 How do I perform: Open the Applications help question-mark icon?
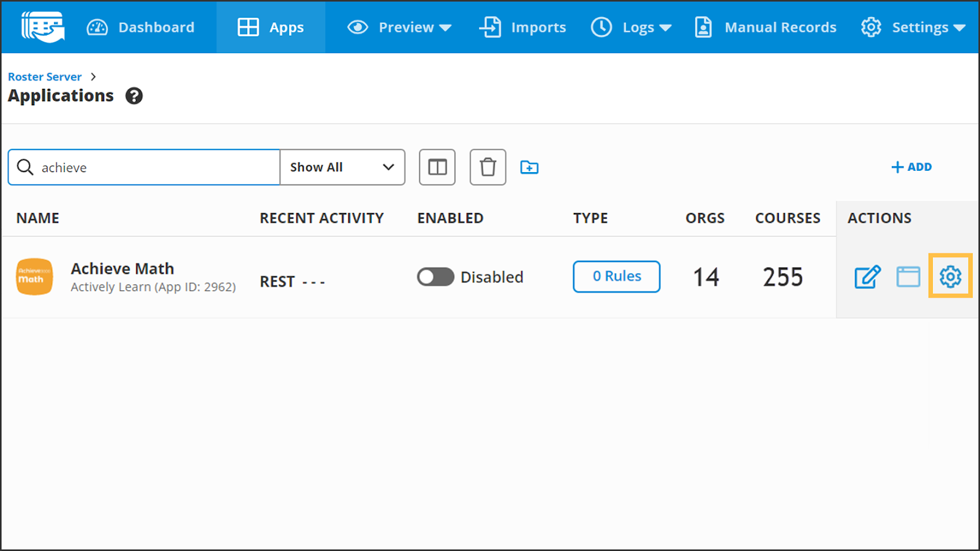tap(134, 96)
